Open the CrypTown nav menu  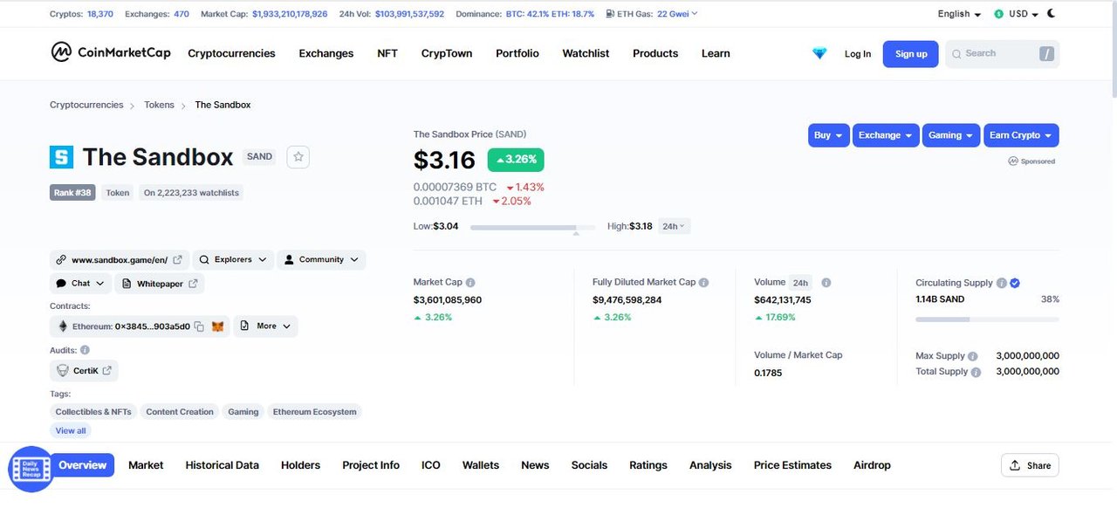point(447,53)
